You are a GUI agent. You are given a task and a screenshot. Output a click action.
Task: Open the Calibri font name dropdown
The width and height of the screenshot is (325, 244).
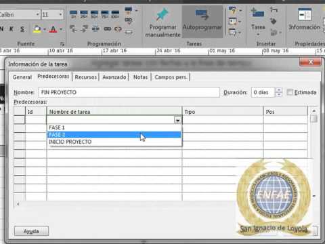pyautogui.click(x=37, y=15)
